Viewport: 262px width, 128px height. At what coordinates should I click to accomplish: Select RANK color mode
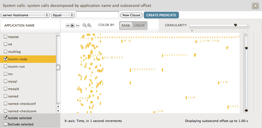point(126,25)
